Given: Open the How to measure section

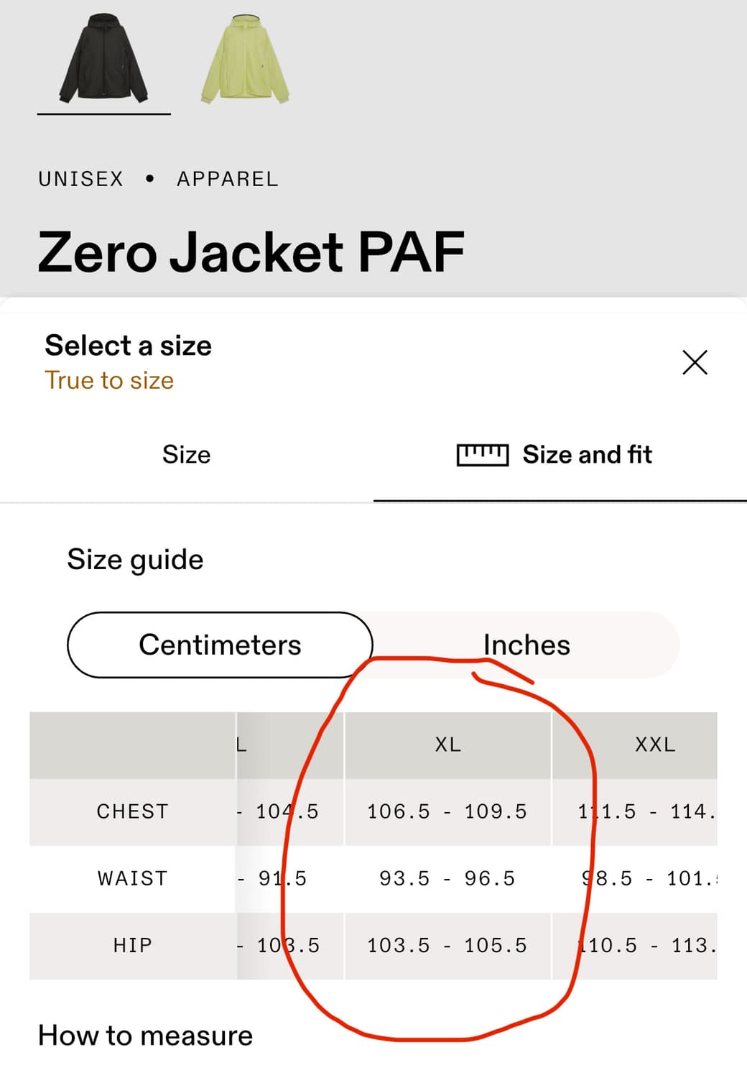Looking at the screenshot, I should 144,1035.
